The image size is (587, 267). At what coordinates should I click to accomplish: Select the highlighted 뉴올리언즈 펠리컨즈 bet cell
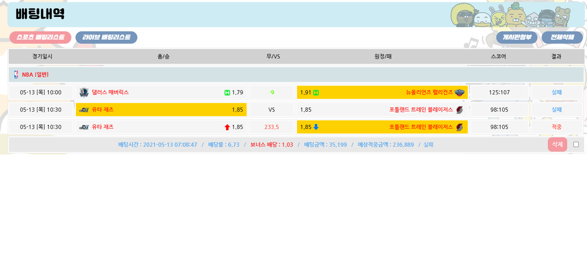(382, 92)
